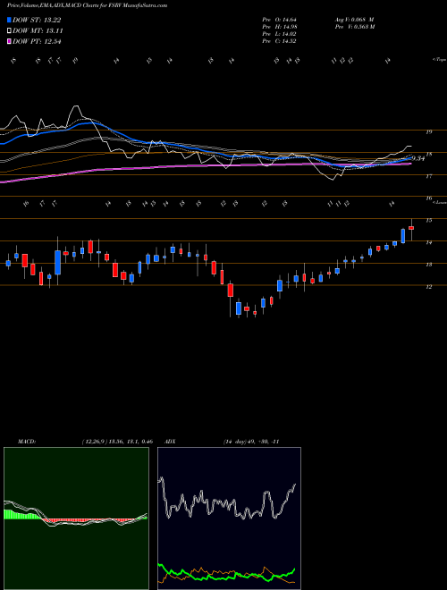Click the last red candlestick near 15
Image resolution: width=447 pixels, height=590 pixels.
pos(411,228)
